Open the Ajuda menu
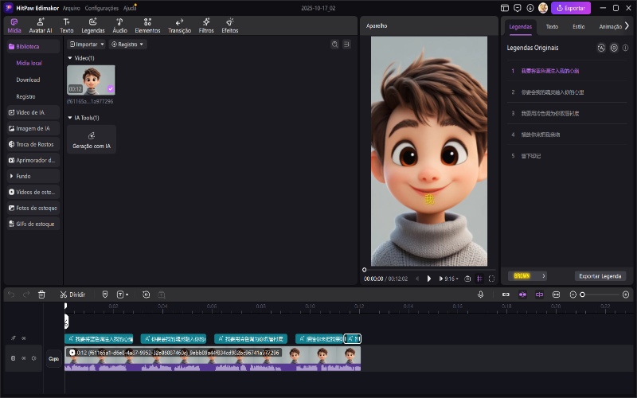 point(130,8)
